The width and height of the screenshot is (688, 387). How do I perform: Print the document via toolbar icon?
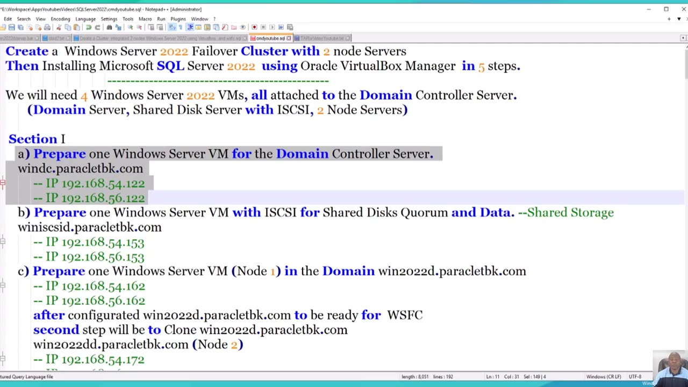pos(47,27)
